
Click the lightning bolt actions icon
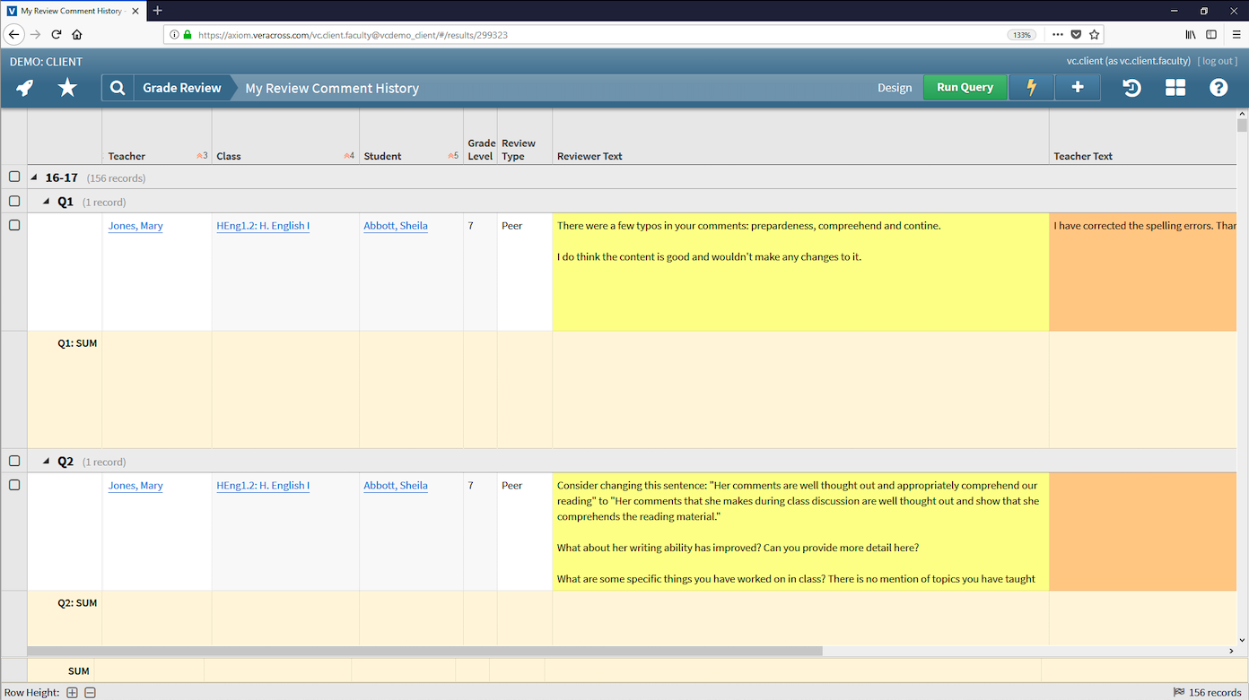[1030, 88]
